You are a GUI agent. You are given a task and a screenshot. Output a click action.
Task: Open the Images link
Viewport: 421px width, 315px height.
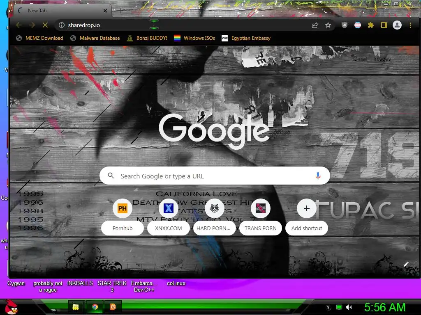382,59
